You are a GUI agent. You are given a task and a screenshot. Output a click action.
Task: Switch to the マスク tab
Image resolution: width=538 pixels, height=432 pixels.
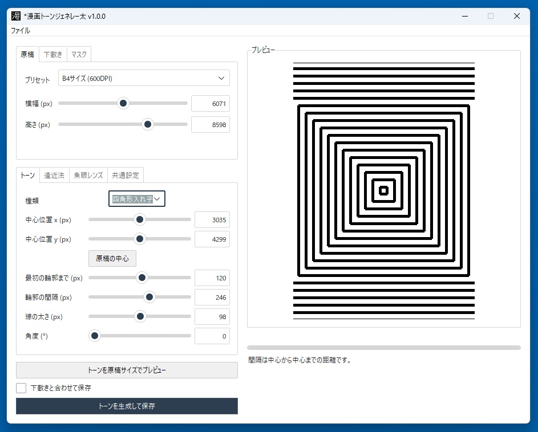[x=79, y=54]
